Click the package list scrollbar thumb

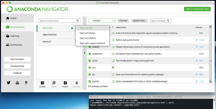click(x=210, y=61)
